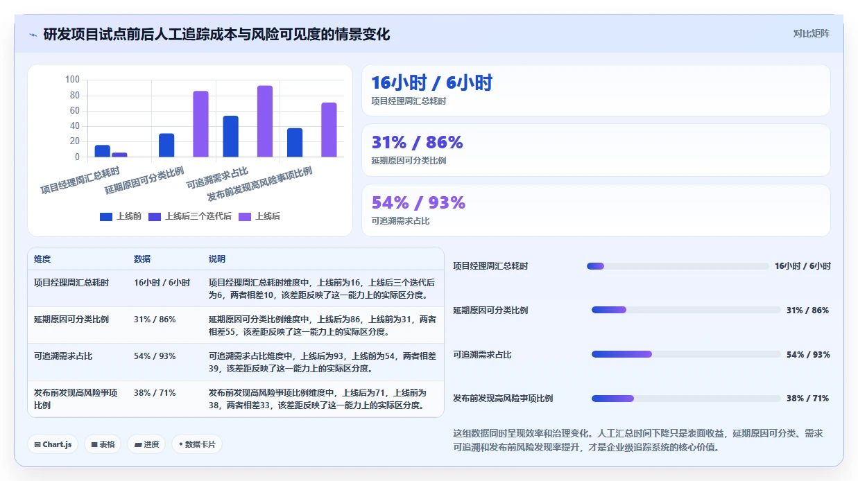Click the 数据 column header
Image resolution: width=858 pixels, height=481 pixels.
[142, 259]
